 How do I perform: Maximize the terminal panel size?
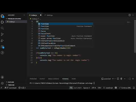(129, 79)
